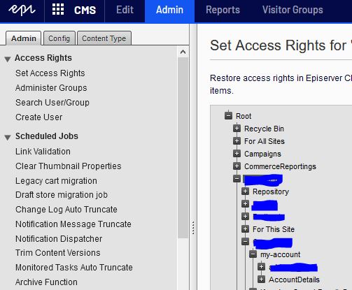352x290 pixels.
Task: Select Recycle Bin in the tree
Action: tap(264, 129)
